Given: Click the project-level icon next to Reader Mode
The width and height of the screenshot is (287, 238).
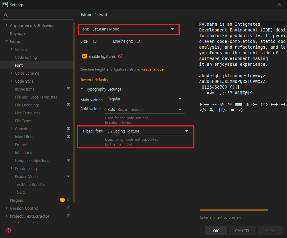Looking at the screenshot, I should [69, 176].
